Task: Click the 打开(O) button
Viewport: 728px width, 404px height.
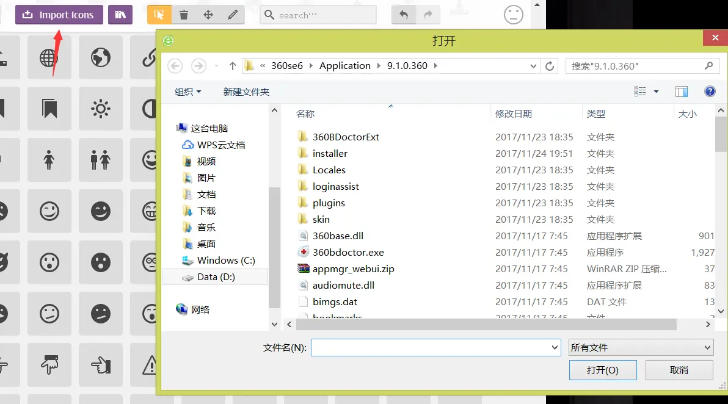Action: point(603,370)
